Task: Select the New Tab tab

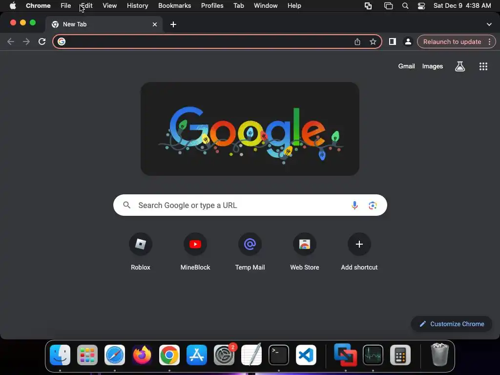Action: click(x=104, y=24)
